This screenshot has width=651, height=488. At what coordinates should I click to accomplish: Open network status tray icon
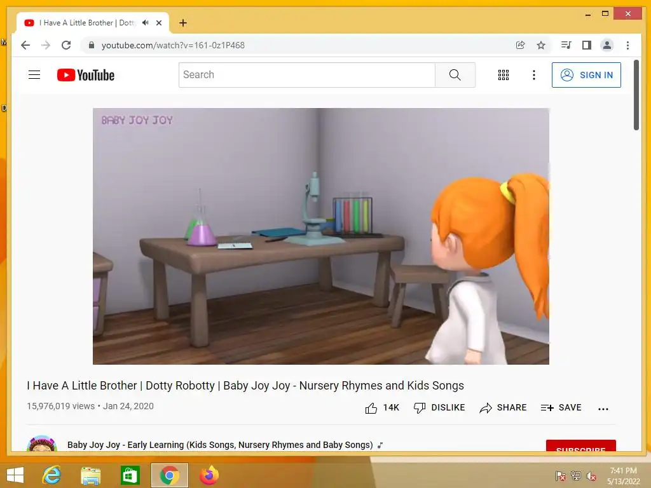pos(576,475)
